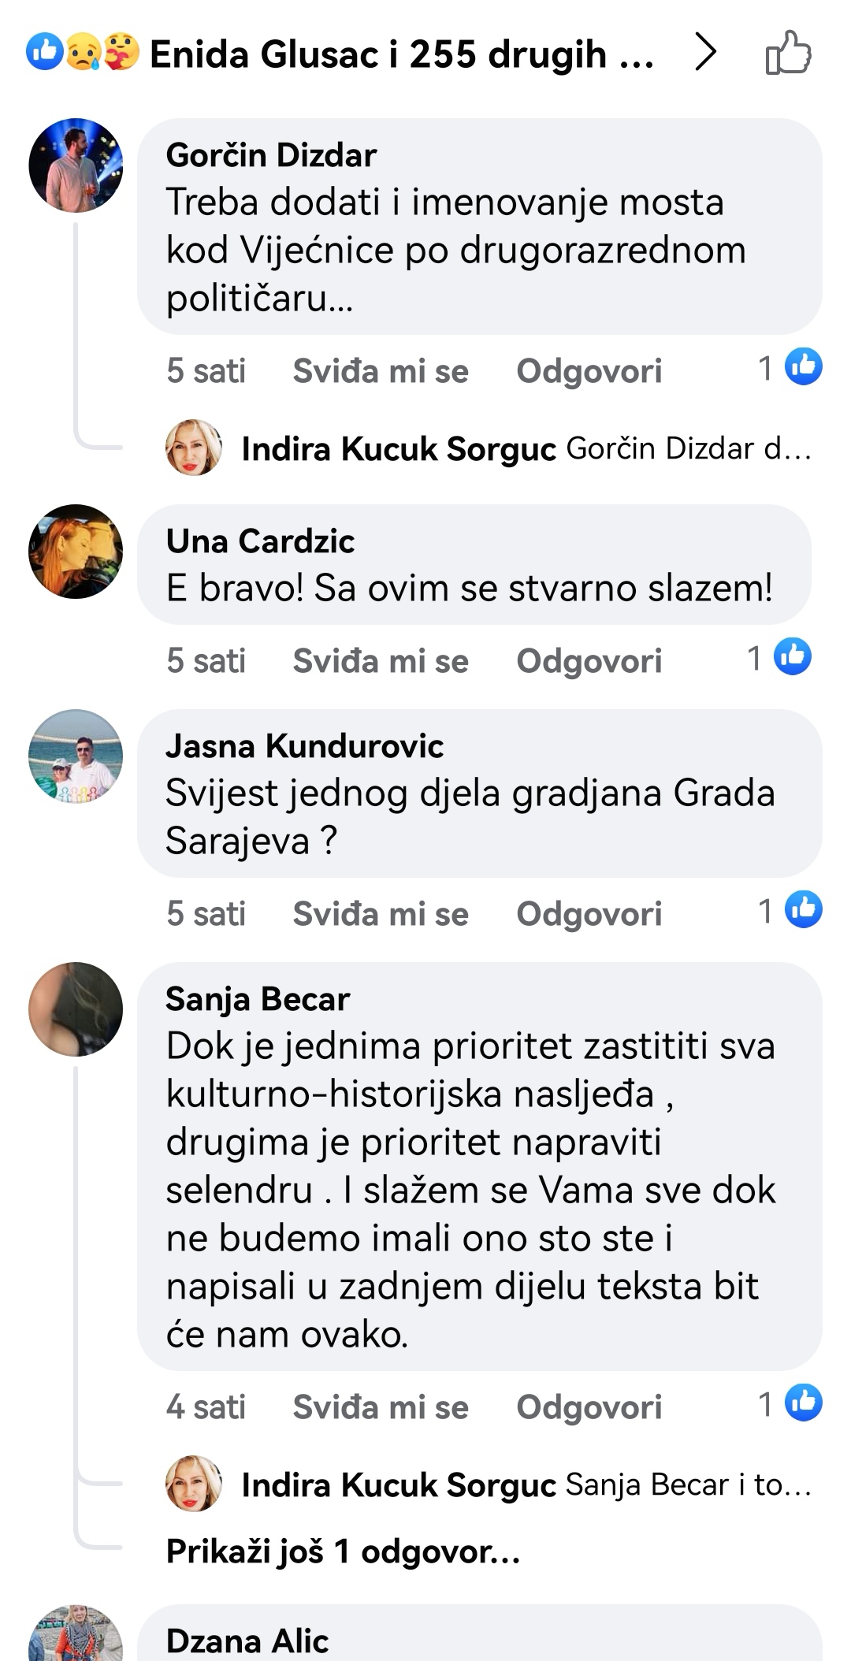Open Sanja Becar's avatar
Viewport: 851px width, 1661px height.
click(76, 1009)
